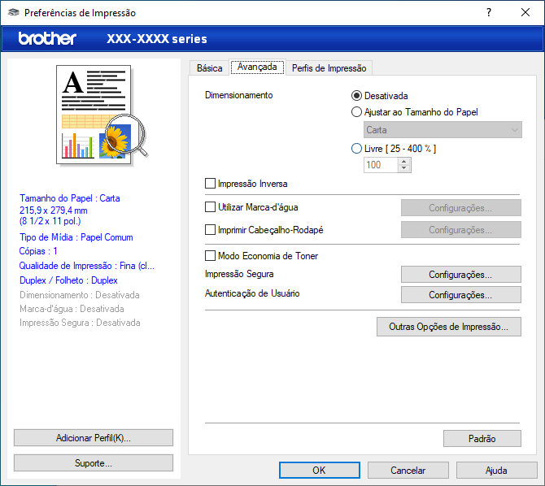This screenshot has height=486, width=545.
Task: Click the question mark help button
Action: [x=489, y=13]
